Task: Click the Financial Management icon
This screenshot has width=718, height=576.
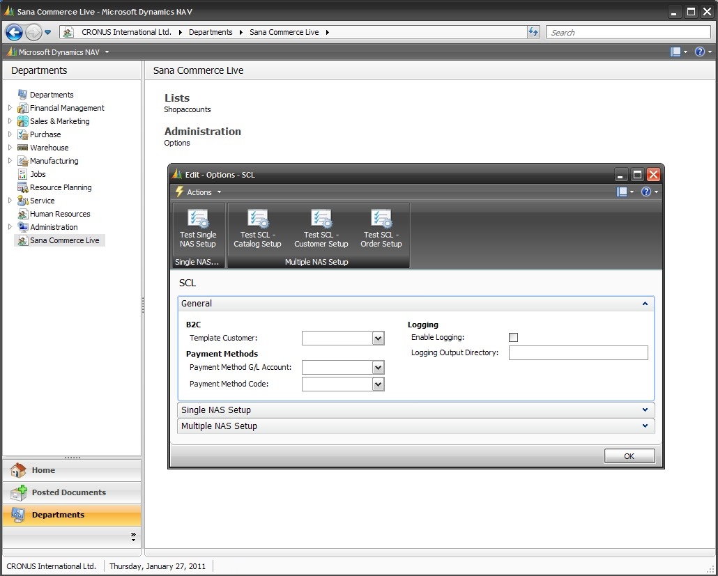Action: (x=22, y=108)
